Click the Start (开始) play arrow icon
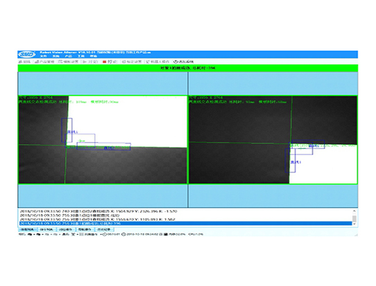Viewport: 376px width, 286px height. click(x=85, y=62)
